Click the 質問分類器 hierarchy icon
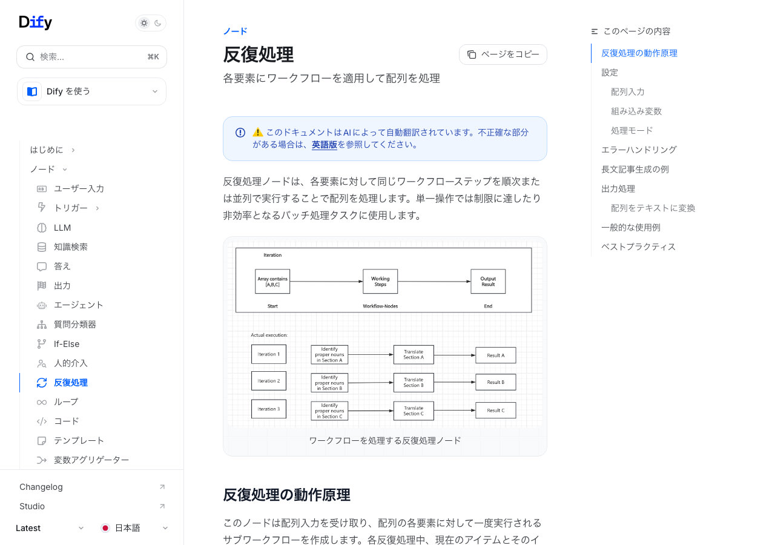The image size is (775, 545). [x=42, y=325]
